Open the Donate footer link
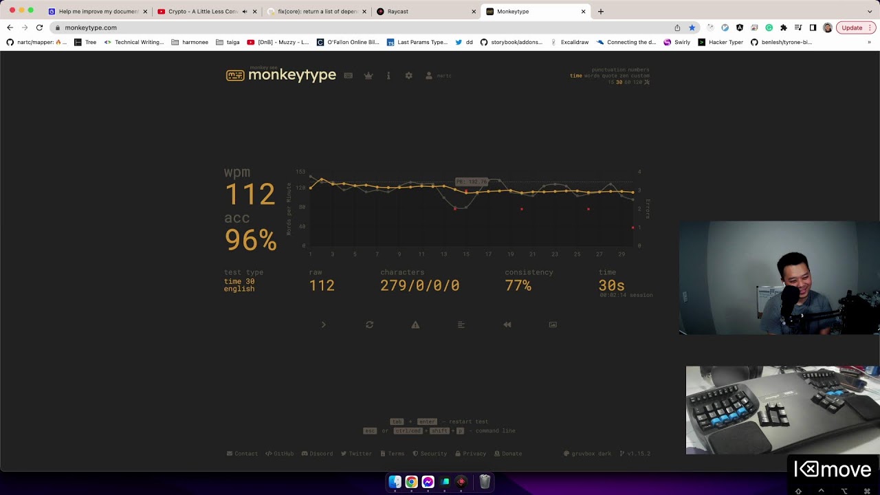The width and height of the screenshot is (880, 495). (508, 454)
